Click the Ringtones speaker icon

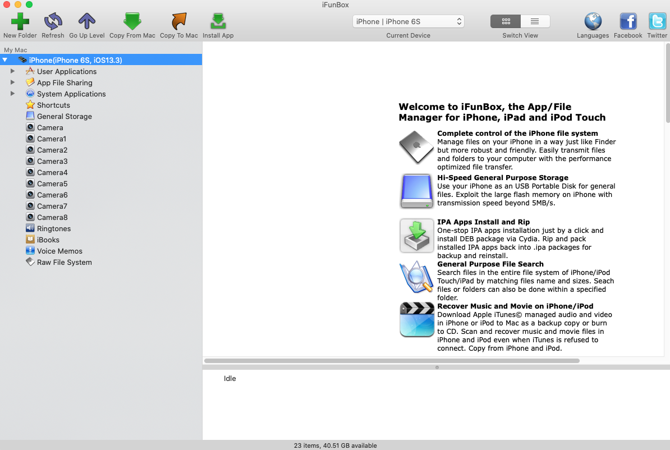(30, 228)
